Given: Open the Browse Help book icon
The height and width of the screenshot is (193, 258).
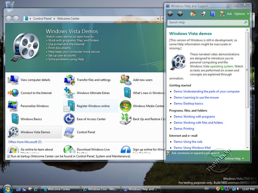Looking at the screenshot, I should [x=212, y=14].
